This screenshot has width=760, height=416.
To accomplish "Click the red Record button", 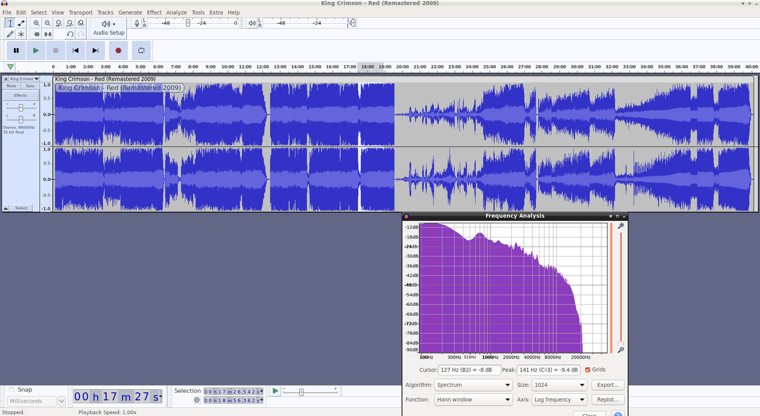I will click(118, 50).
